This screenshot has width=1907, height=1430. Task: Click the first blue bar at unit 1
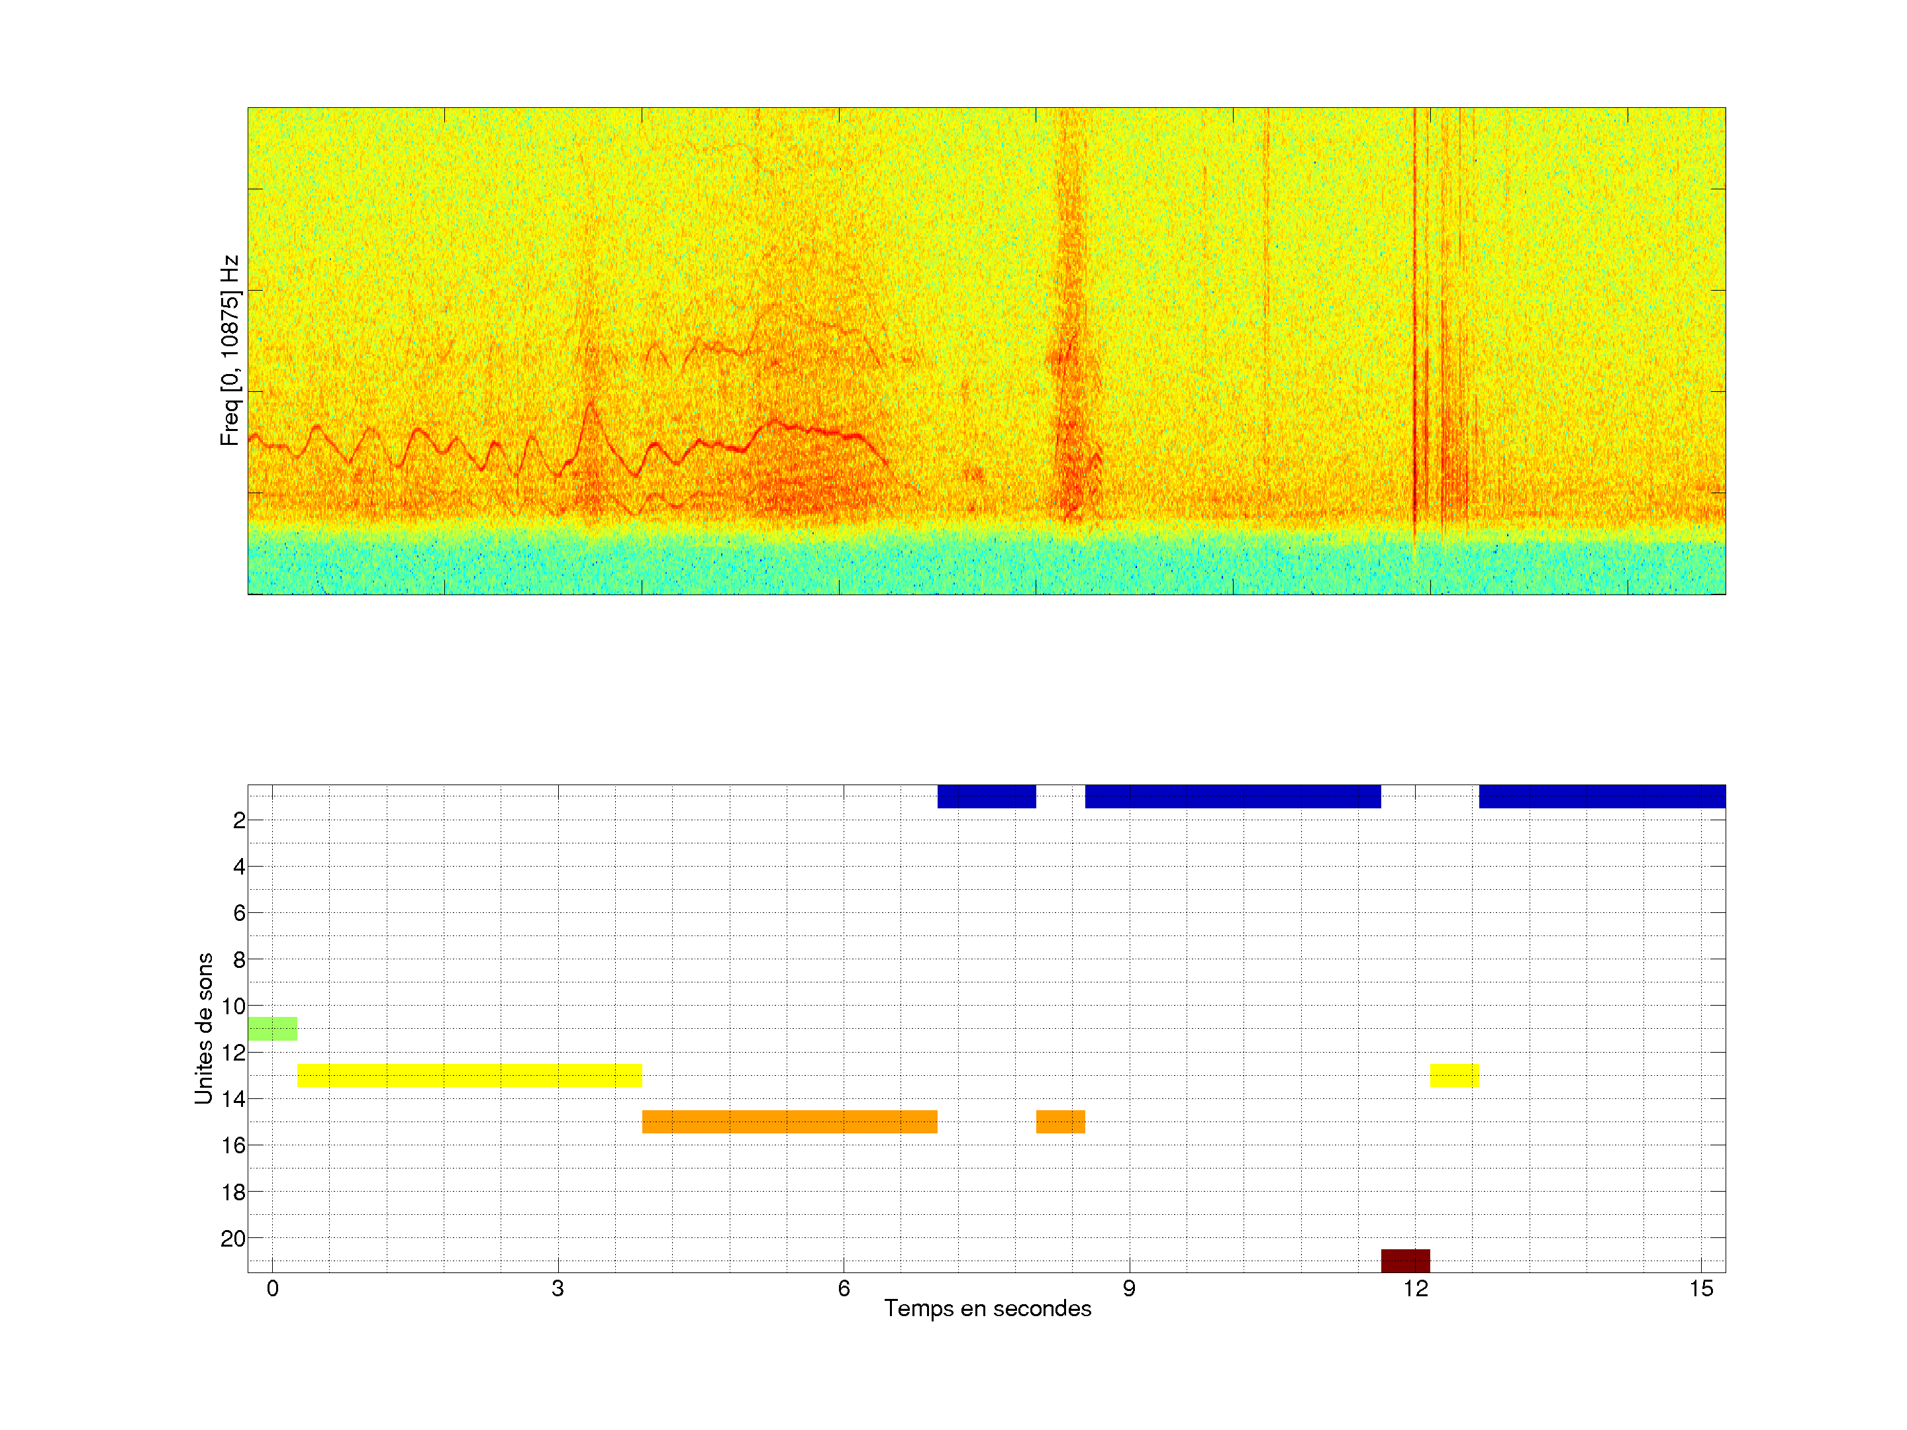point(986,796)
